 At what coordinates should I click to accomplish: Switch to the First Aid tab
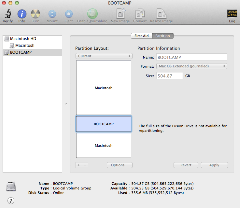tap(141, 36)
